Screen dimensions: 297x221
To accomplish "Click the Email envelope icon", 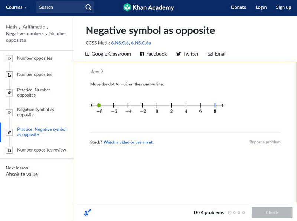I will (x=210, y=54).
